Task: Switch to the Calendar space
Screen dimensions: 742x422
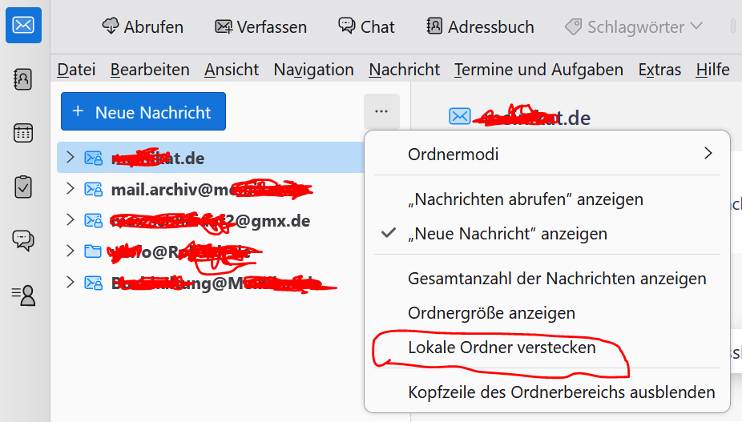Action: click(23, 133)
